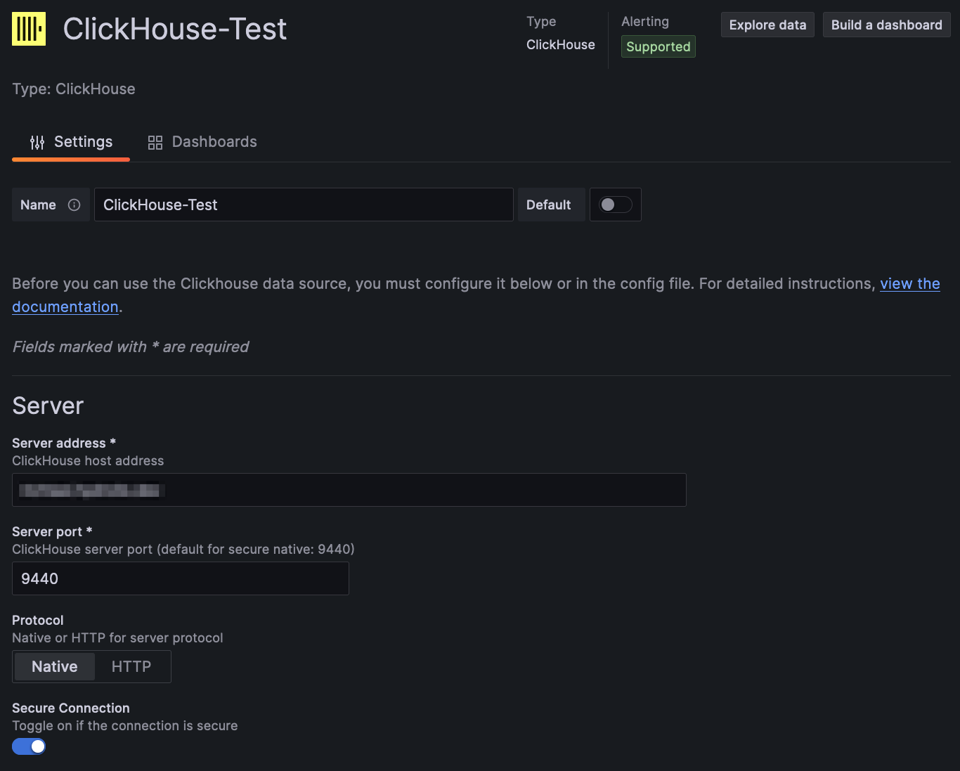Click the Settings tab sliders icon
Screen dimensions: 960x771
coord(37,143)
